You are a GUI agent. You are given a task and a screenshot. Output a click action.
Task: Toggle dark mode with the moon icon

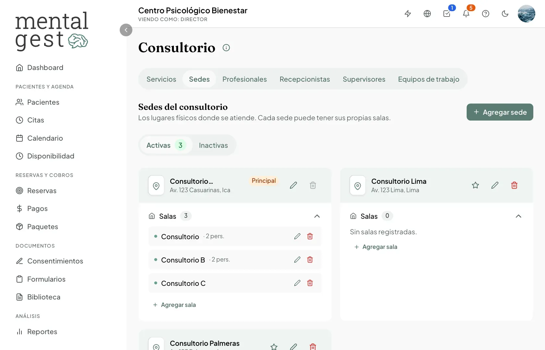tap(505, 14)
